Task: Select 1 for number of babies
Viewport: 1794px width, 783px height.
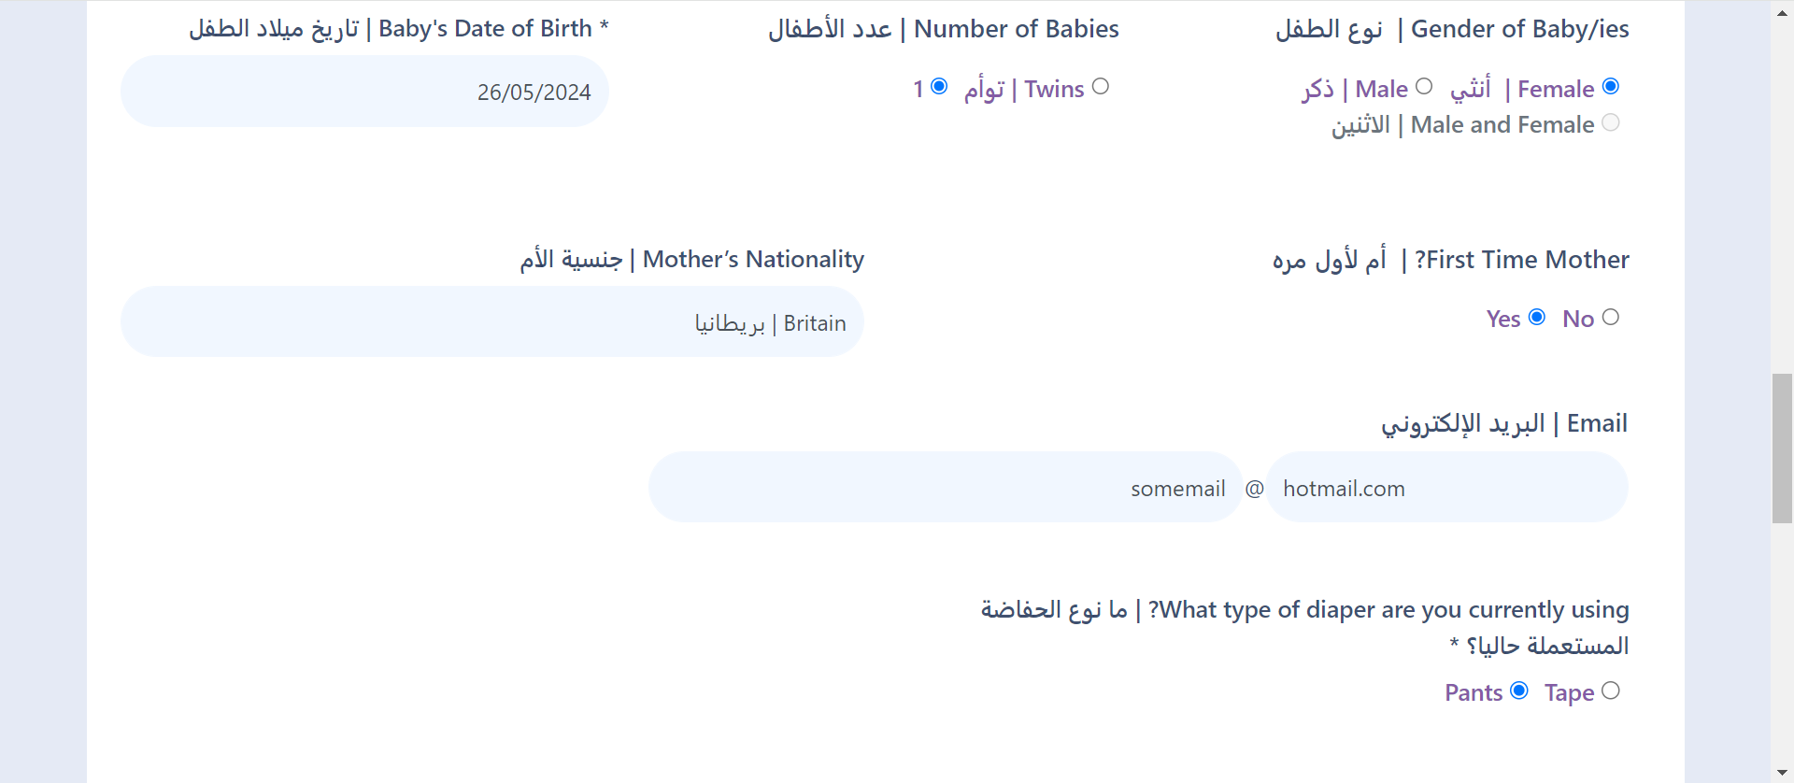Action: [939, 87]
